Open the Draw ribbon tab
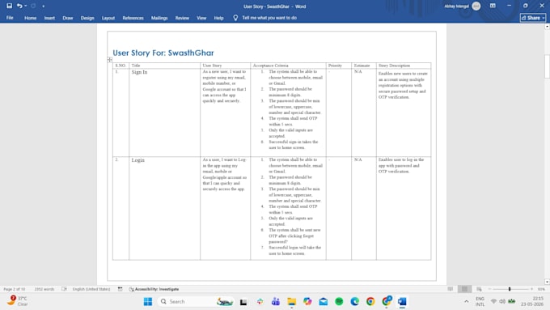The width and height of the screenshot is (550, 310). point(68,18)
